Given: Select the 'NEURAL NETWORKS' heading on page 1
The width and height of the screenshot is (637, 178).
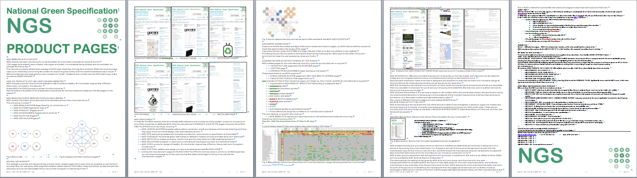Looking at the screenshot, I should click(x=17, y=161).
